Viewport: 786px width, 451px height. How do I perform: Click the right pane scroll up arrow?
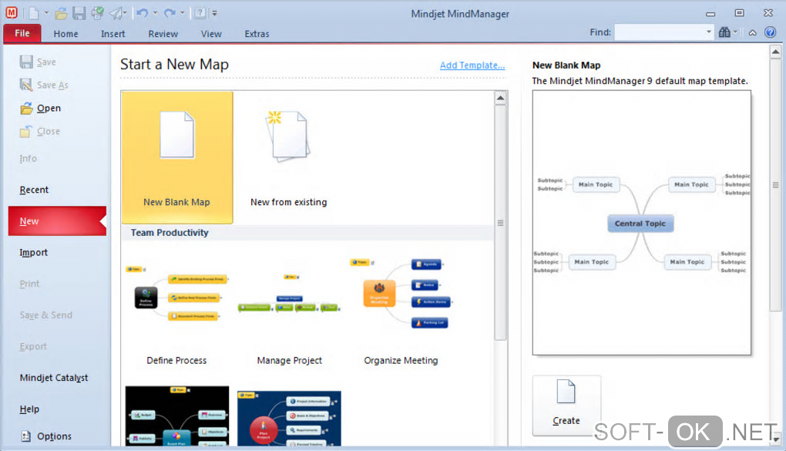coord(775,51)
